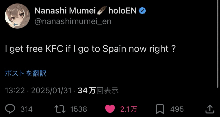Click the tweet text about free KFC

coord(90,49)
